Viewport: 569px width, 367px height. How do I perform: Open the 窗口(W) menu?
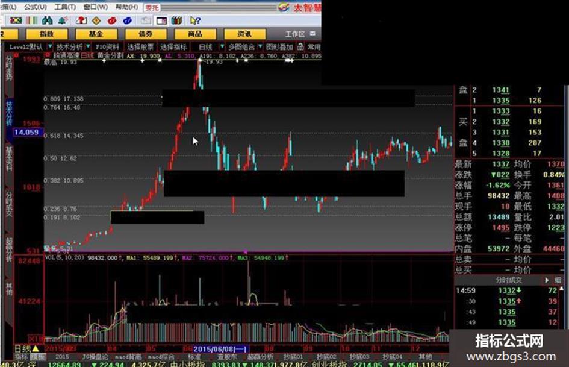(96, 7)
